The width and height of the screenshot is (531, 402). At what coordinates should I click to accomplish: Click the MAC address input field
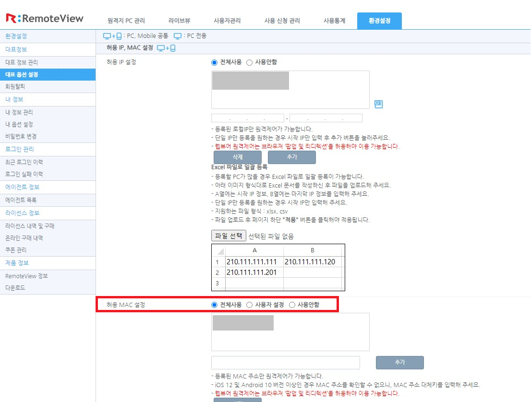click(286, 363)
